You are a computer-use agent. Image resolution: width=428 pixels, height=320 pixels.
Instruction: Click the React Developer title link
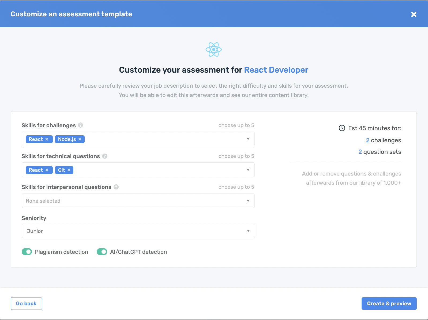point(276,70)
